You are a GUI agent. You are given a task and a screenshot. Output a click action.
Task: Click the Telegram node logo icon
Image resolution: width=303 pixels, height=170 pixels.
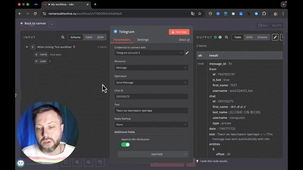pos(116,32)
